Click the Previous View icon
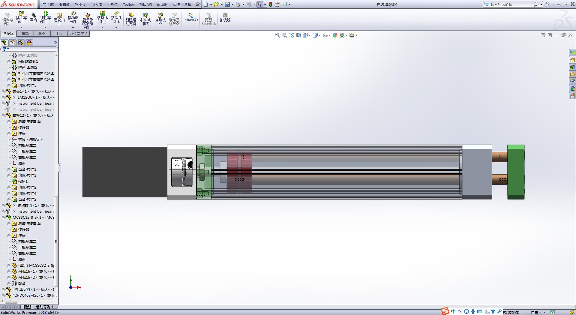Image resolution: width=576 pixels, height=315 pixels. pos(292,35)
